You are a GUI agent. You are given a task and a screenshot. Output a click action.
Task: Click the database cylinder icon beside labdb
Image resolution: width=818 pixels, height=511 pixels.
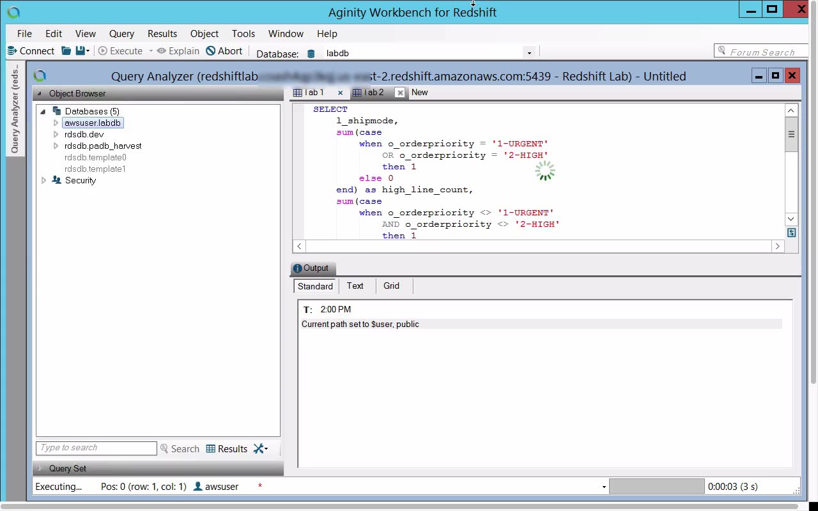coord(311,54)
